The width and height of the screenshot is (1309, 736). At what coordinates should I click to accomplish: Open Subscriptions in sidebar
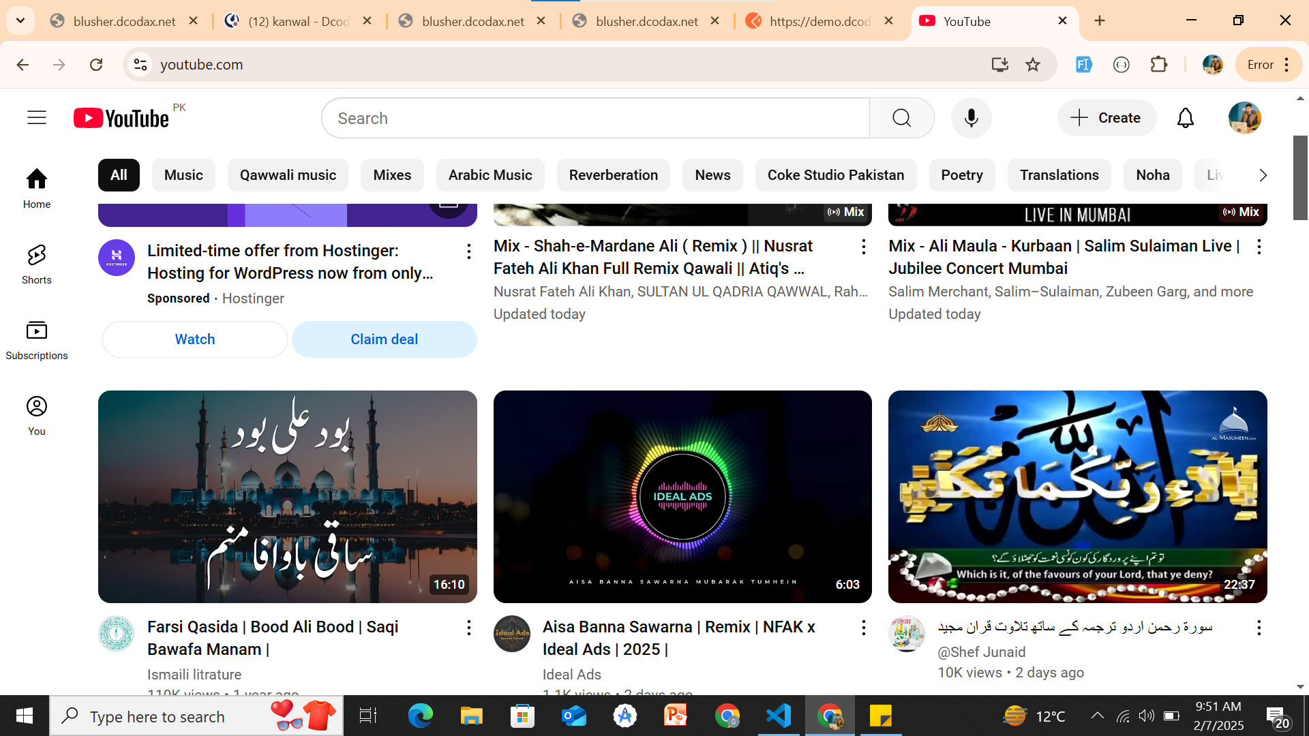coord(37,339)
